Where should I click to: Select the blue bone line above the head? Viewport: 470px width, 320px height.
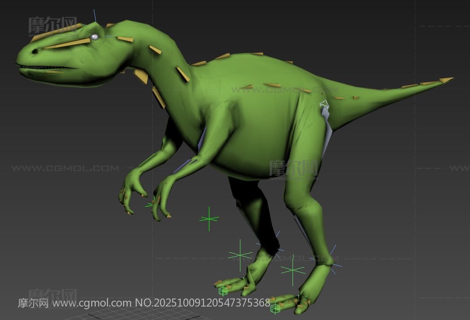(95, 16)
